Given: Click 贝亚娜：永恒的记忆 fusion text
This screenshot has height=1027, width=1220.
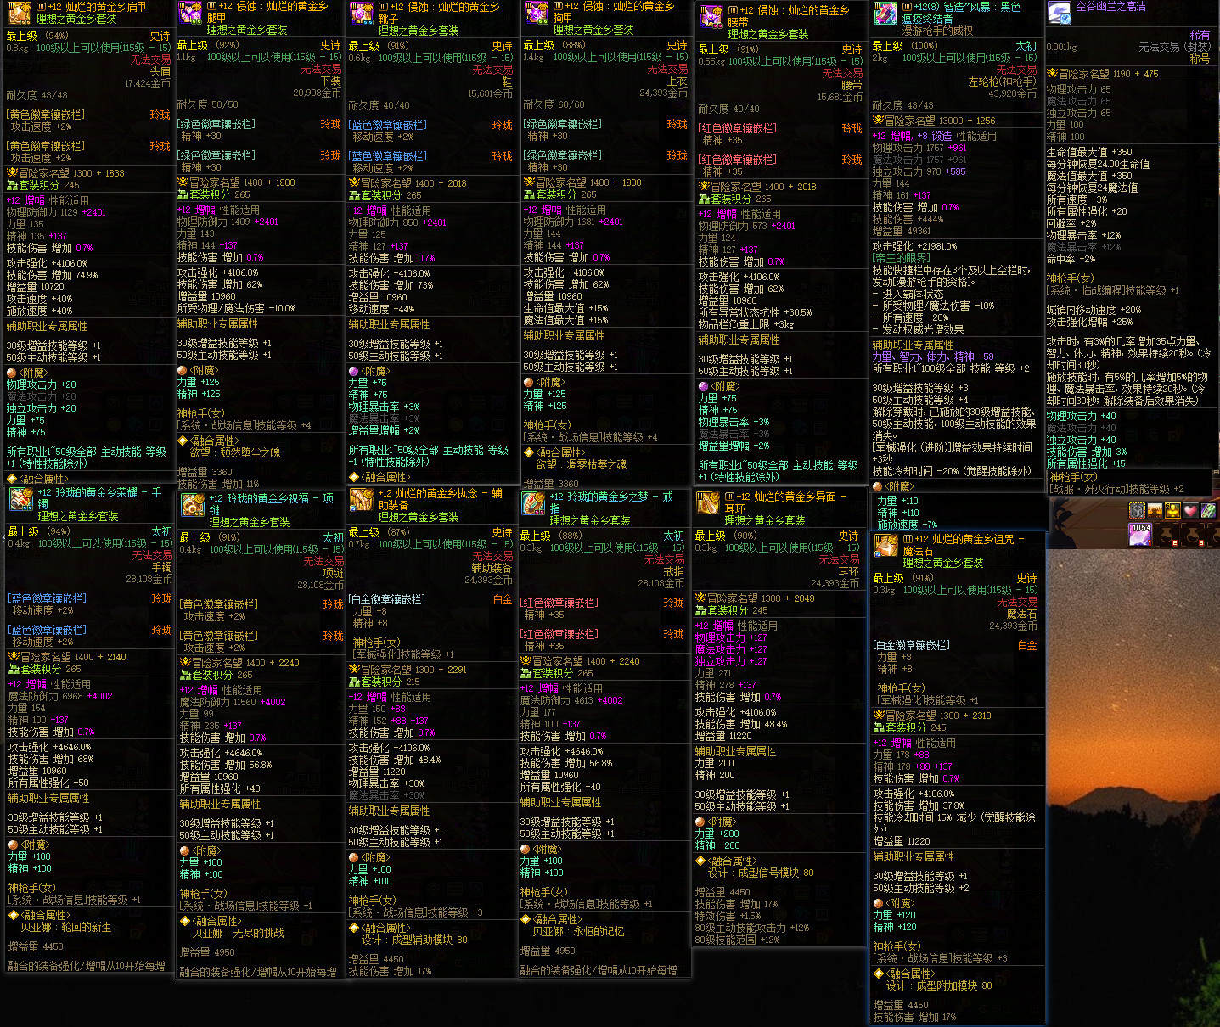Looking at the screenshot, I should (578, 931).
